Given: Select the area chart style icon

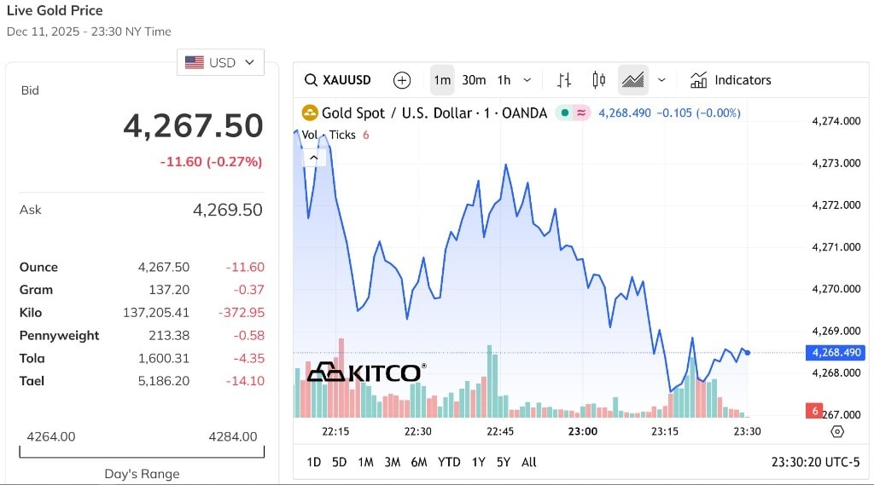Looking at the screenshot, I should pos(632,80).
